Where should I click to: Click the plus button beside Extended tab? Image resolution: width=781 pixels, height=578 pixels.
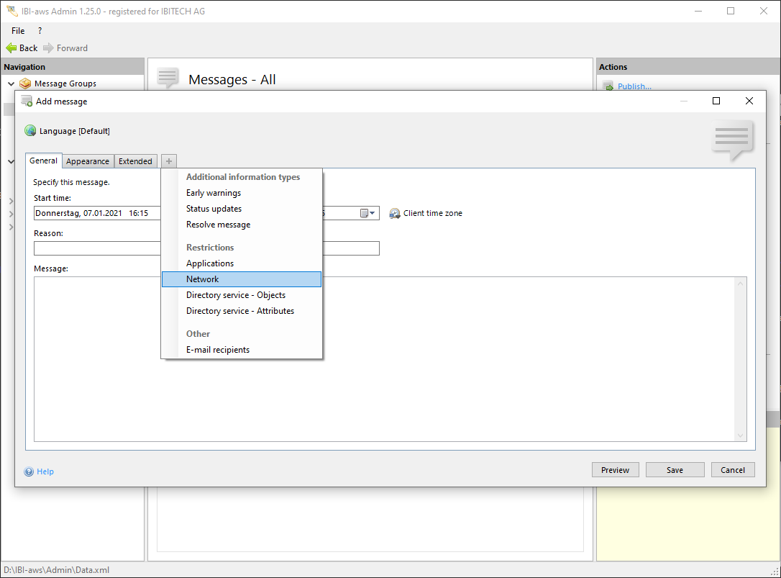tap(168, 161)
